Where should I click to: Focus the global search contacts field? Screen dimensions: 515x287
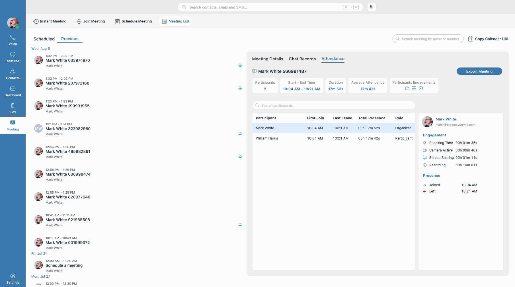click(x=270, y=7)
